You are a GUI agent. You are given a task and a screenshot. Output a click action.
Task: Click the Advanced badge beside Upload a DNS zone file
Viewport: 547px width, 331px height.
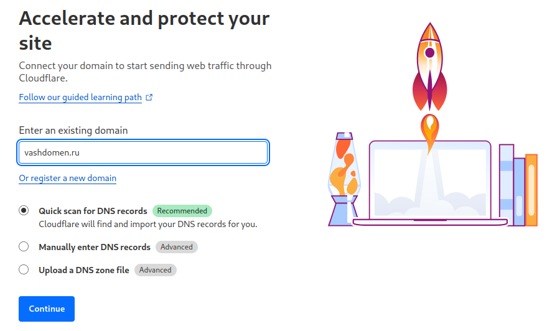(156, 270)
